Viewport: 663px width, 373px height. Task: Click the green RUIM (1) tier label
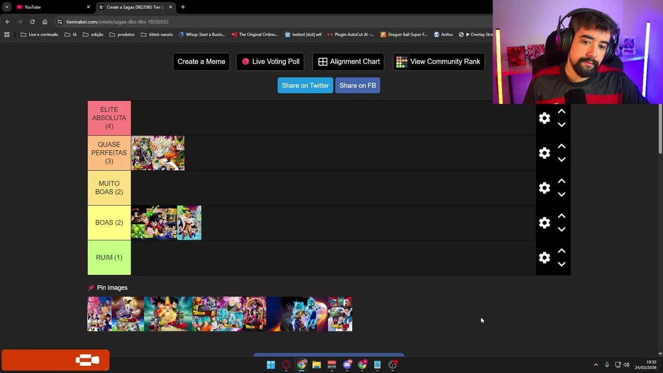(x=109, y=257)
